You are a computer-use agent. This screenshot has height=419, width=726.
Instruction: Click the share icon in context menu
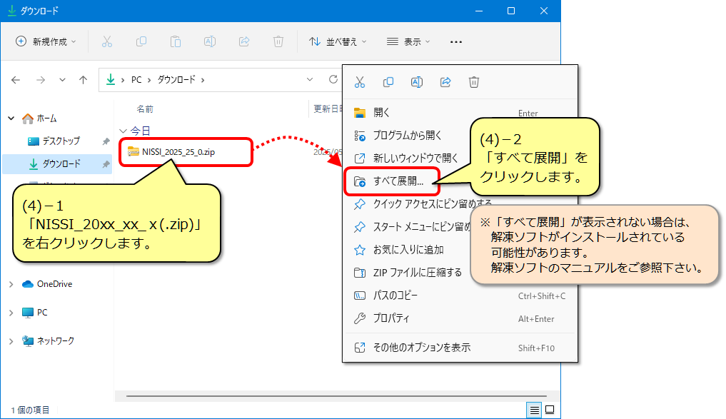(x=445, y=82)
